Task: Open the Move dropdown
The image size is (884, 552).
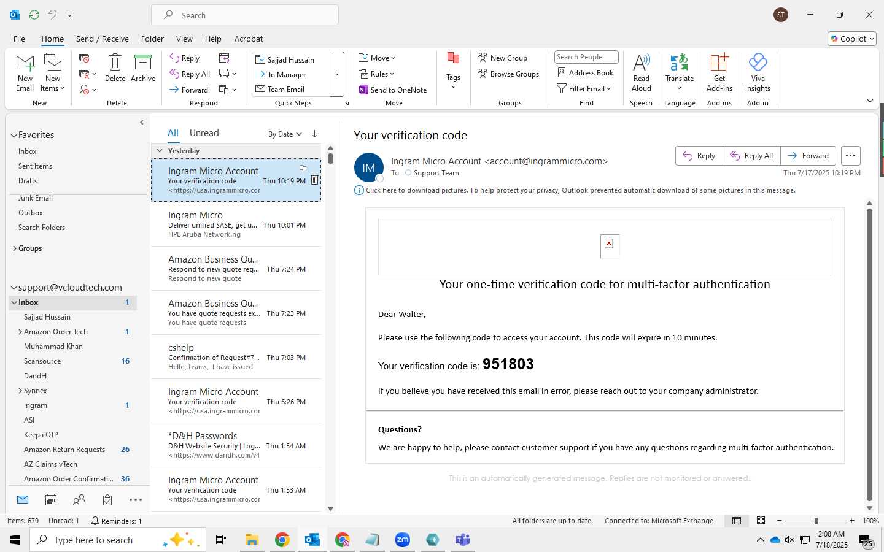Action: coord(377,58)
